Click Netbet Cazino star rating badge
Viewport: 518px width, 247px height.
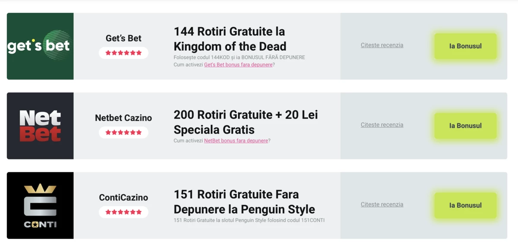tap(123, 133)
